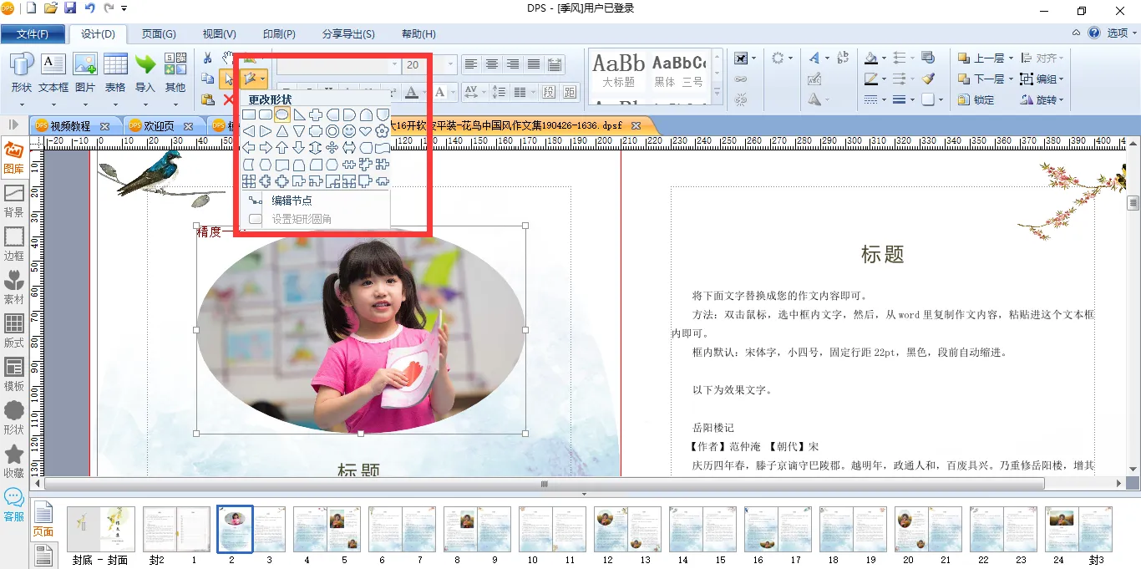Expand the font size 20 dropdown
1141x569 pixels.
(450, 64)
